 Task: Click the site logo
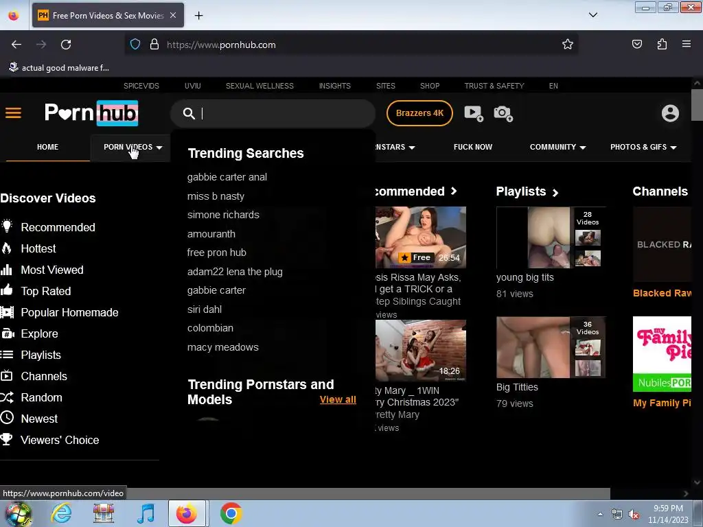pos(91,113)
